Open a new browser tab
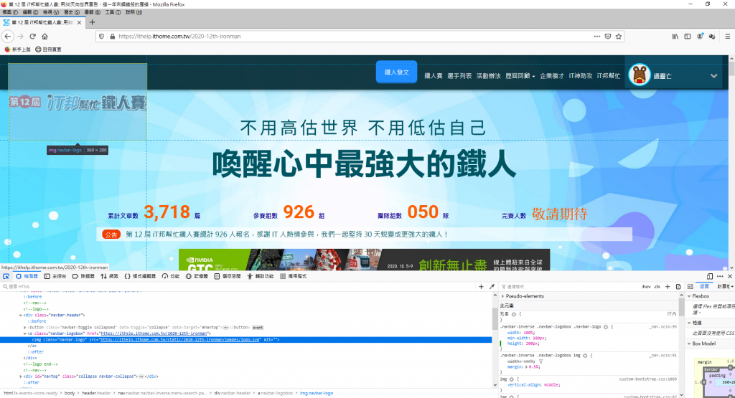 coord(92,22)
